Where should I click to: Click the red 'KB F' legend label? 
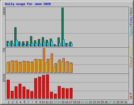(131, 96)
